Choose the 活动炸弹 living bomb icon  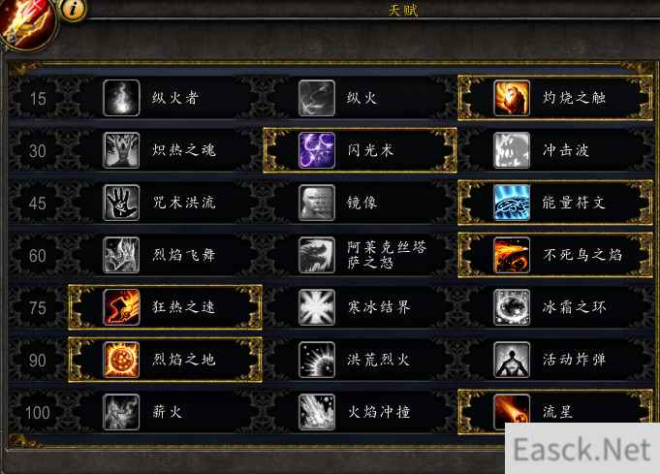pyautogui.click(x=512, y=360)
